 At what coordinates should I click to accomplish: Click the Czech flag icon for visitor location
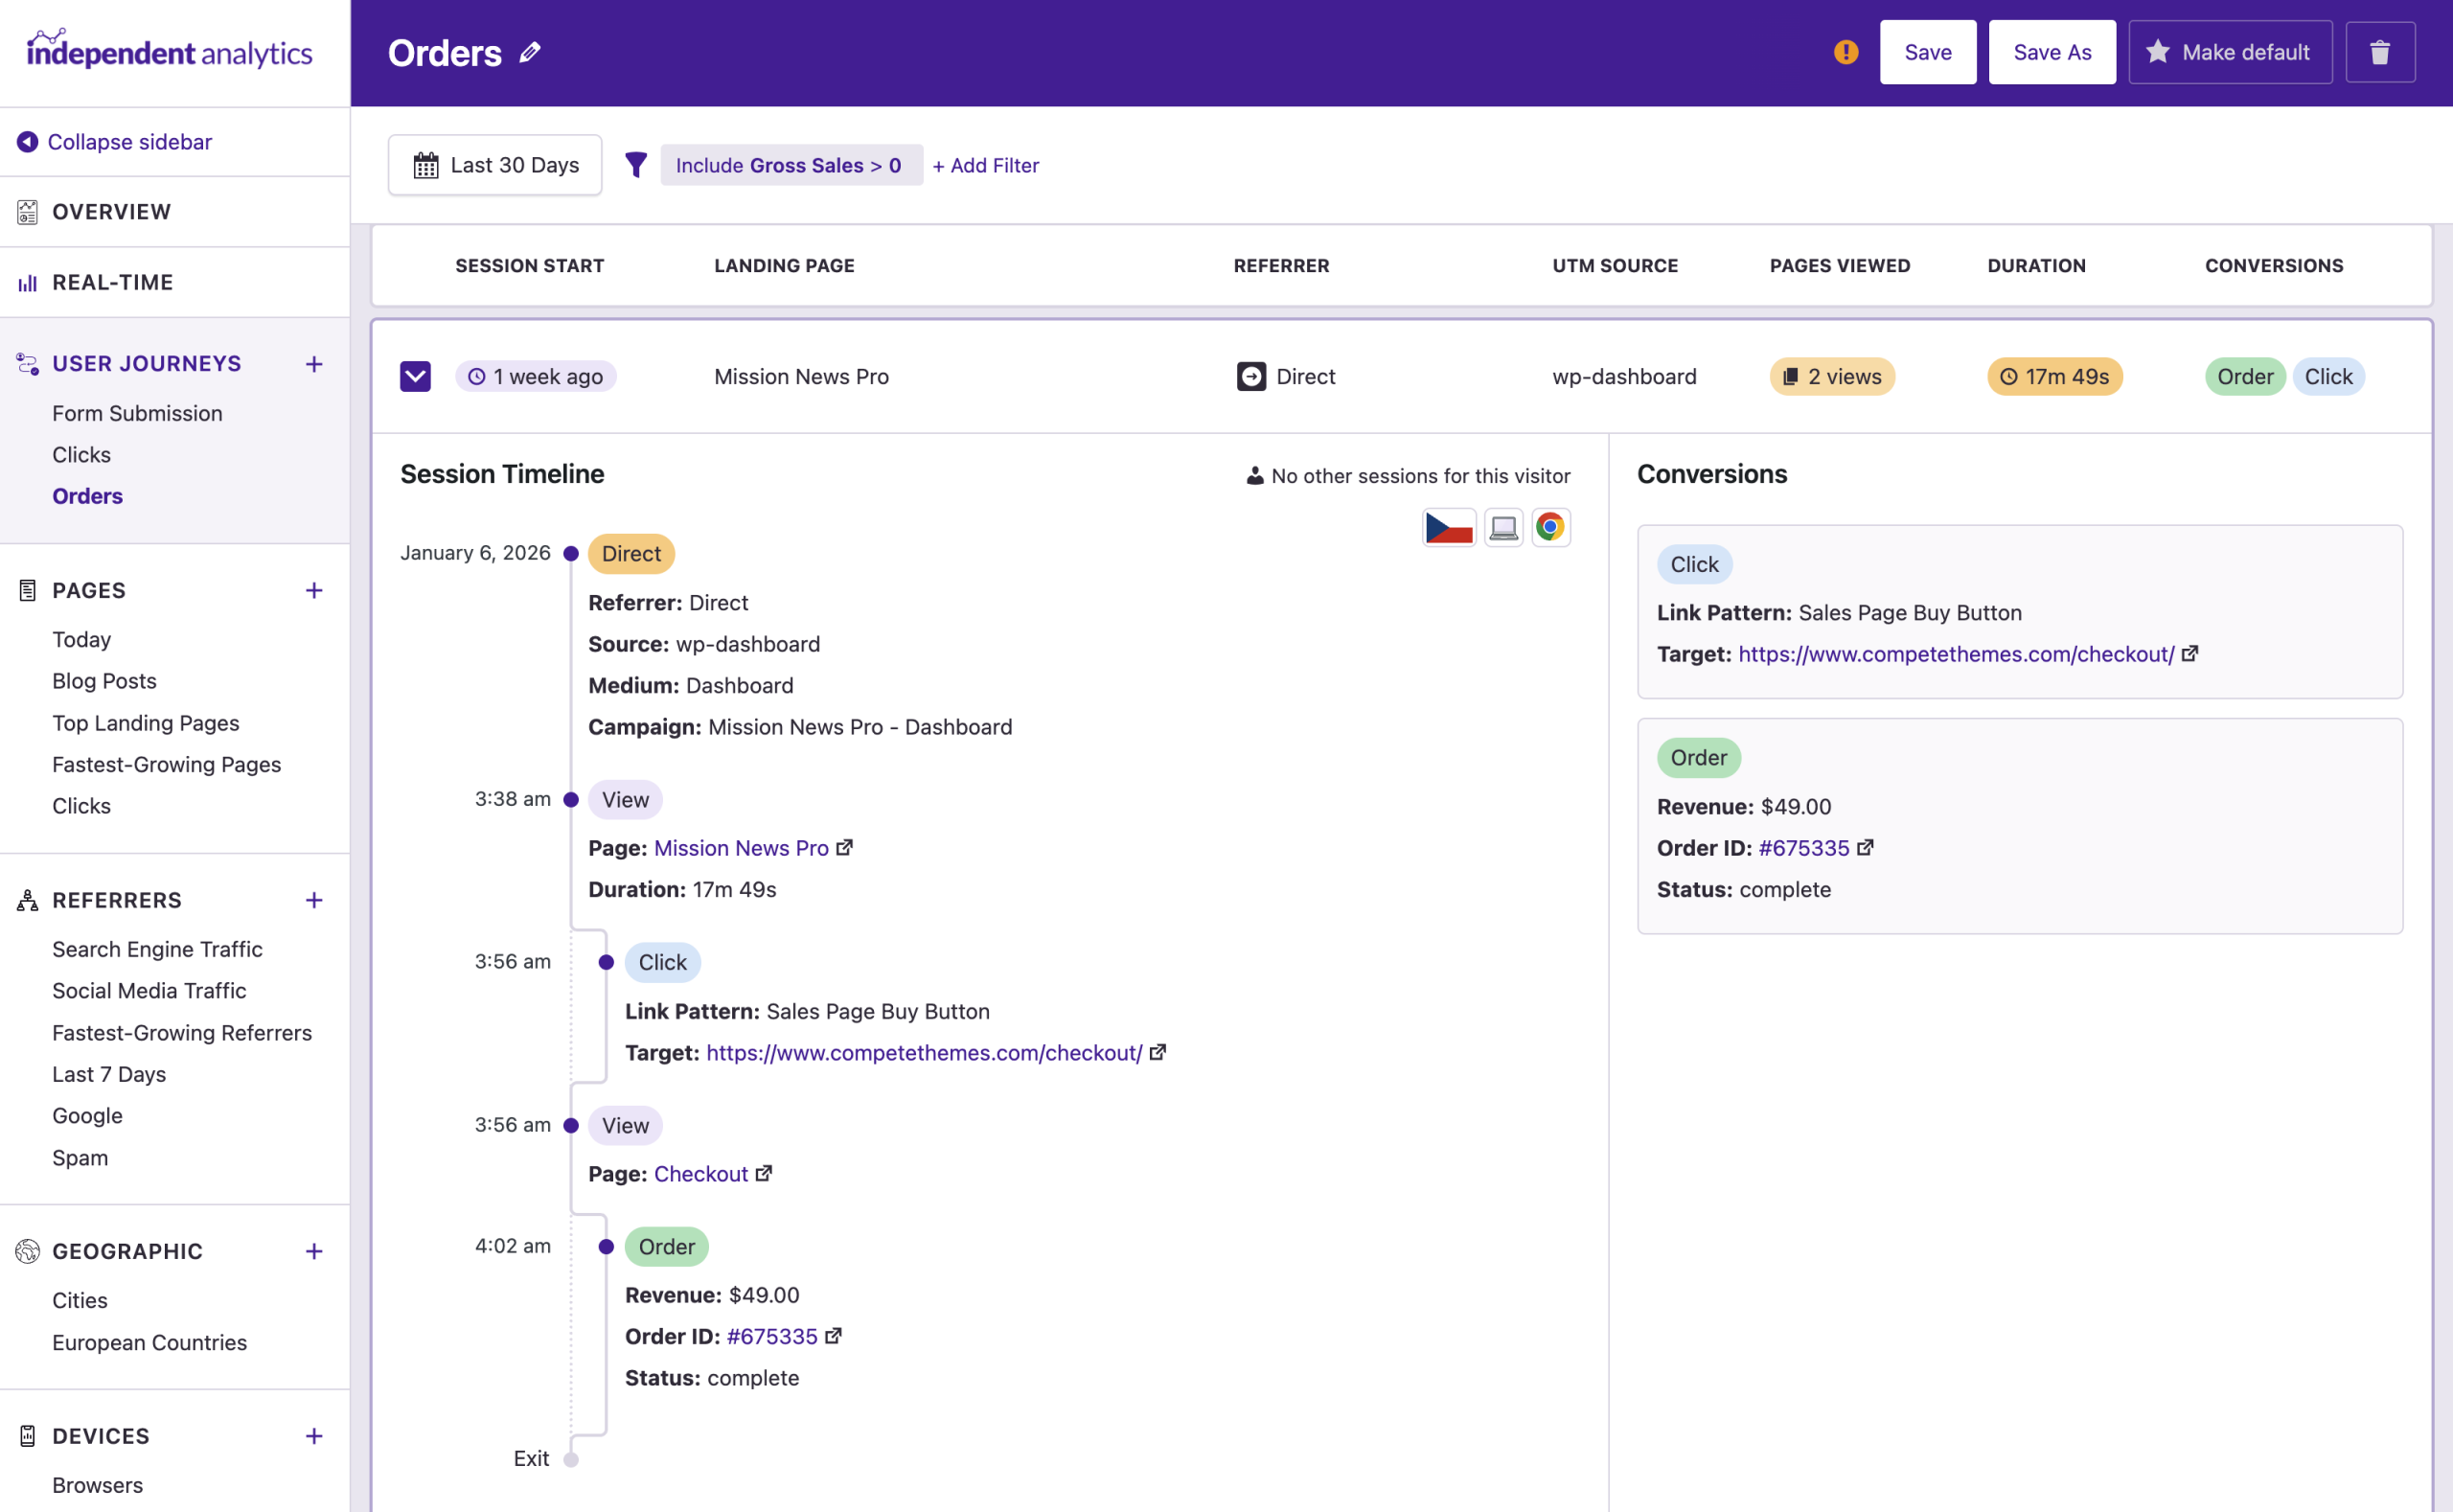(1449, 527)
